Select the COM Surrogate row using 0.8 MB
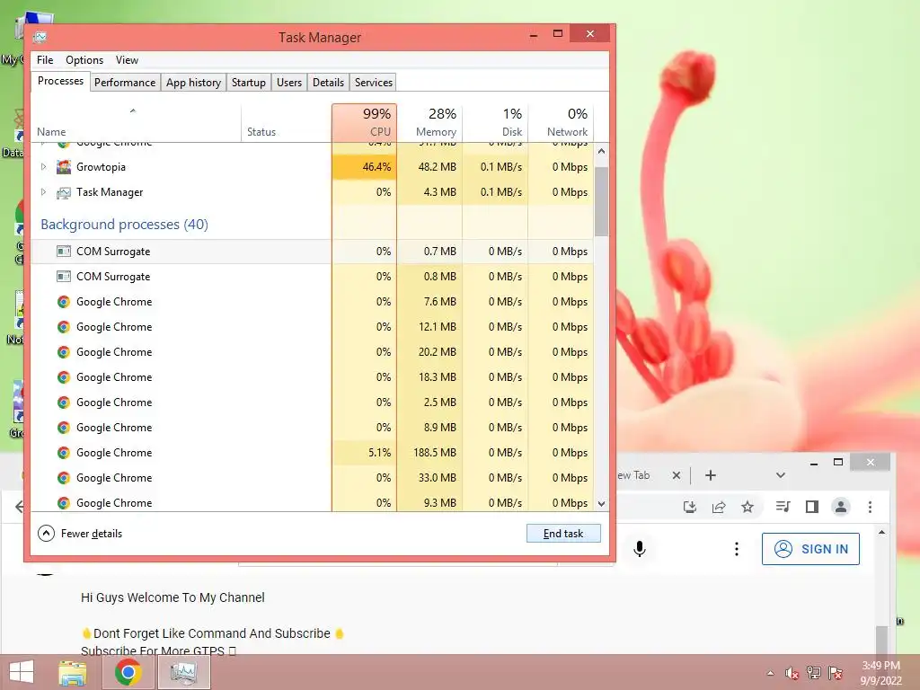This screenshot has width=920, height=690. click(x=312, y=277)
